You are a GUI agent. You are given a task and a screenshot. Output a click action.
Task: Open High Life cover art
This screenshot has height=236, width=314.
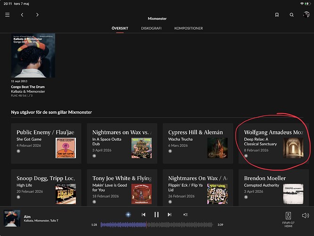[x=66, y=194]
